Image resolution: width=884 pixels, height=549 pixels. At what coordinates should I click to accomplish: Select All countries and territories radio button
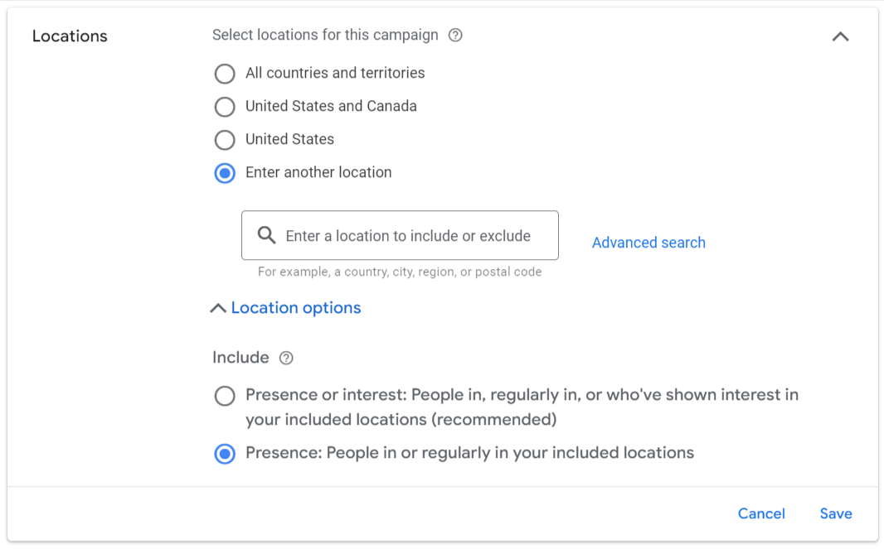coord(225,73)
